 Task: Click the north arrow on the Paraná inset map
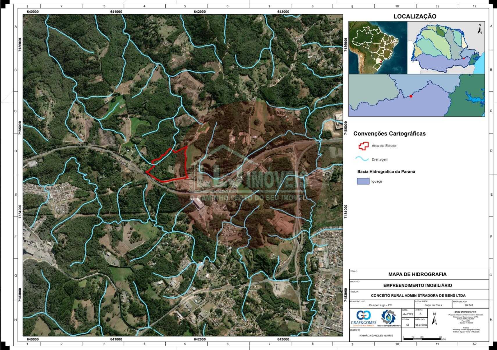[480, 29]
